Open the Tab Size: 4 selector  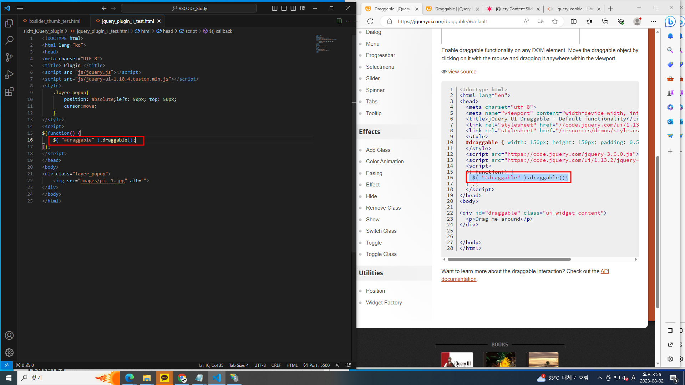pos(239,365)
